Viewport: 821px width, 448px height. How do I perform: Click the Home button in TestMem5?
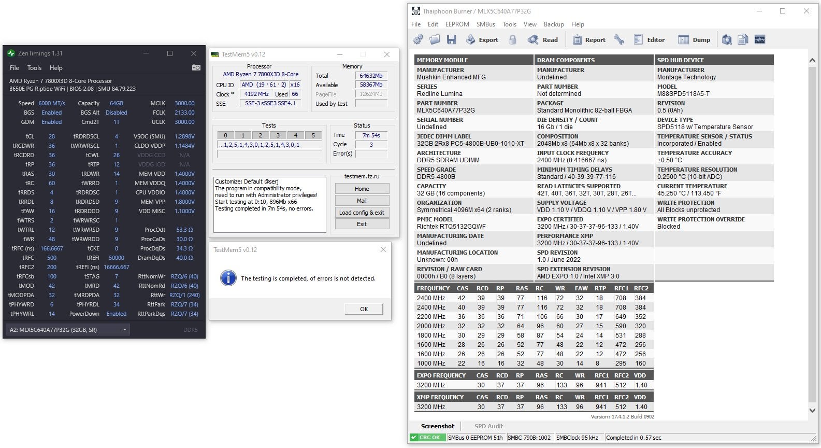click(362, 189)
